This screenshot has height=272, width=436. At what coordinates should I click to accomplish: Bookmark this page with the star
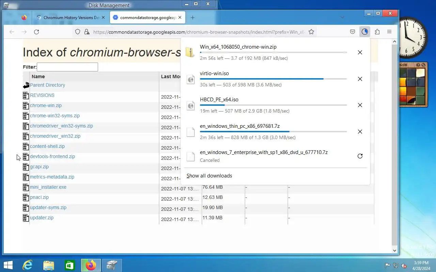[311, 32]
